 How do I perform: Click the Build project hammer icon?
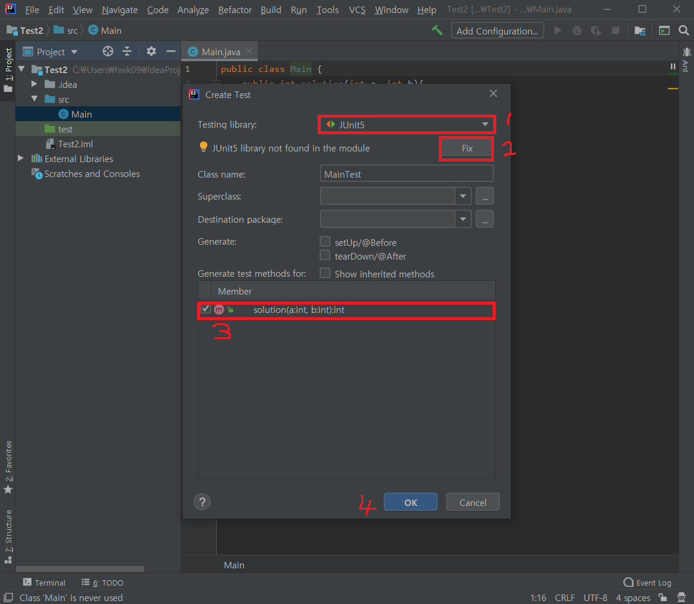click(x=437, y=30)
